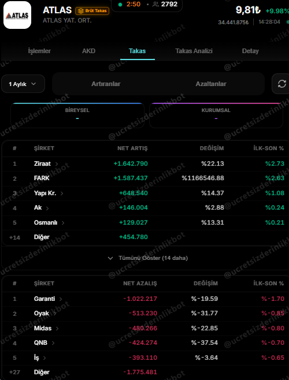Image resolution: width=289 pixels, height=380 pixels.
Task: Switch to the İşlemler tab
Action: pyautogui.click(x=39, y=51)
